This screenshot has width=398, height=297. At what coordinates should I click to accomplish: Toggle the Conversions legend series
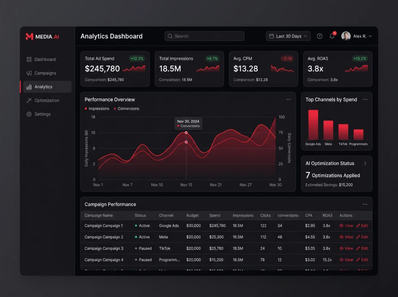[126, 109]
